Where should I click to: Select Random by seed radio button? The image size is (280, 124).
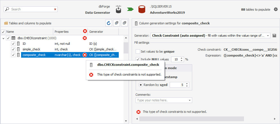[141, 85]
